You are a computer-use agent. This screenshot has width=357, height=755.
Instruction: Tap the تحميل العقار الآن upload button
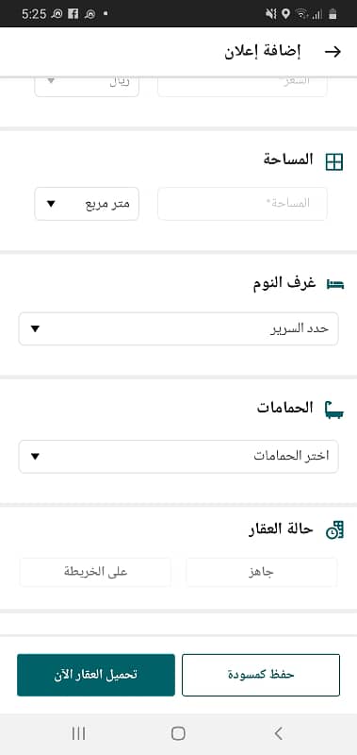96,675
